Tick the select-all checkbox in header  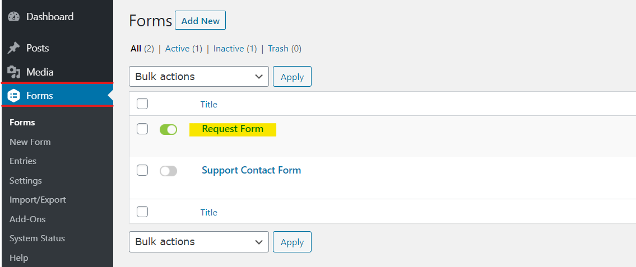click(142, 104)
